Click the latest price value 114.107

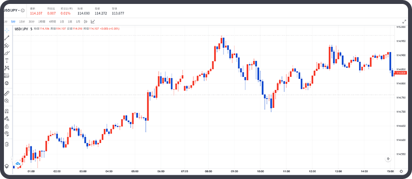pyautogui.click(x=36, y=13)
